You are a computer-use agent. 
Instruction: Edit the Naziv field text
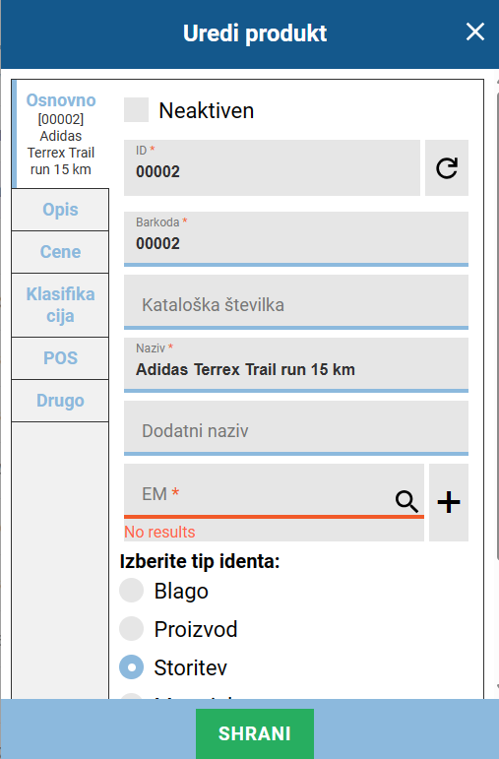(x=296, y=365)
